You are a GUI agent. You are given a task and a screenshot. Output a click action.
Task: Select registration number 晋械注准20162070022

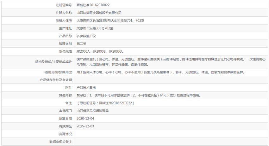93,5
